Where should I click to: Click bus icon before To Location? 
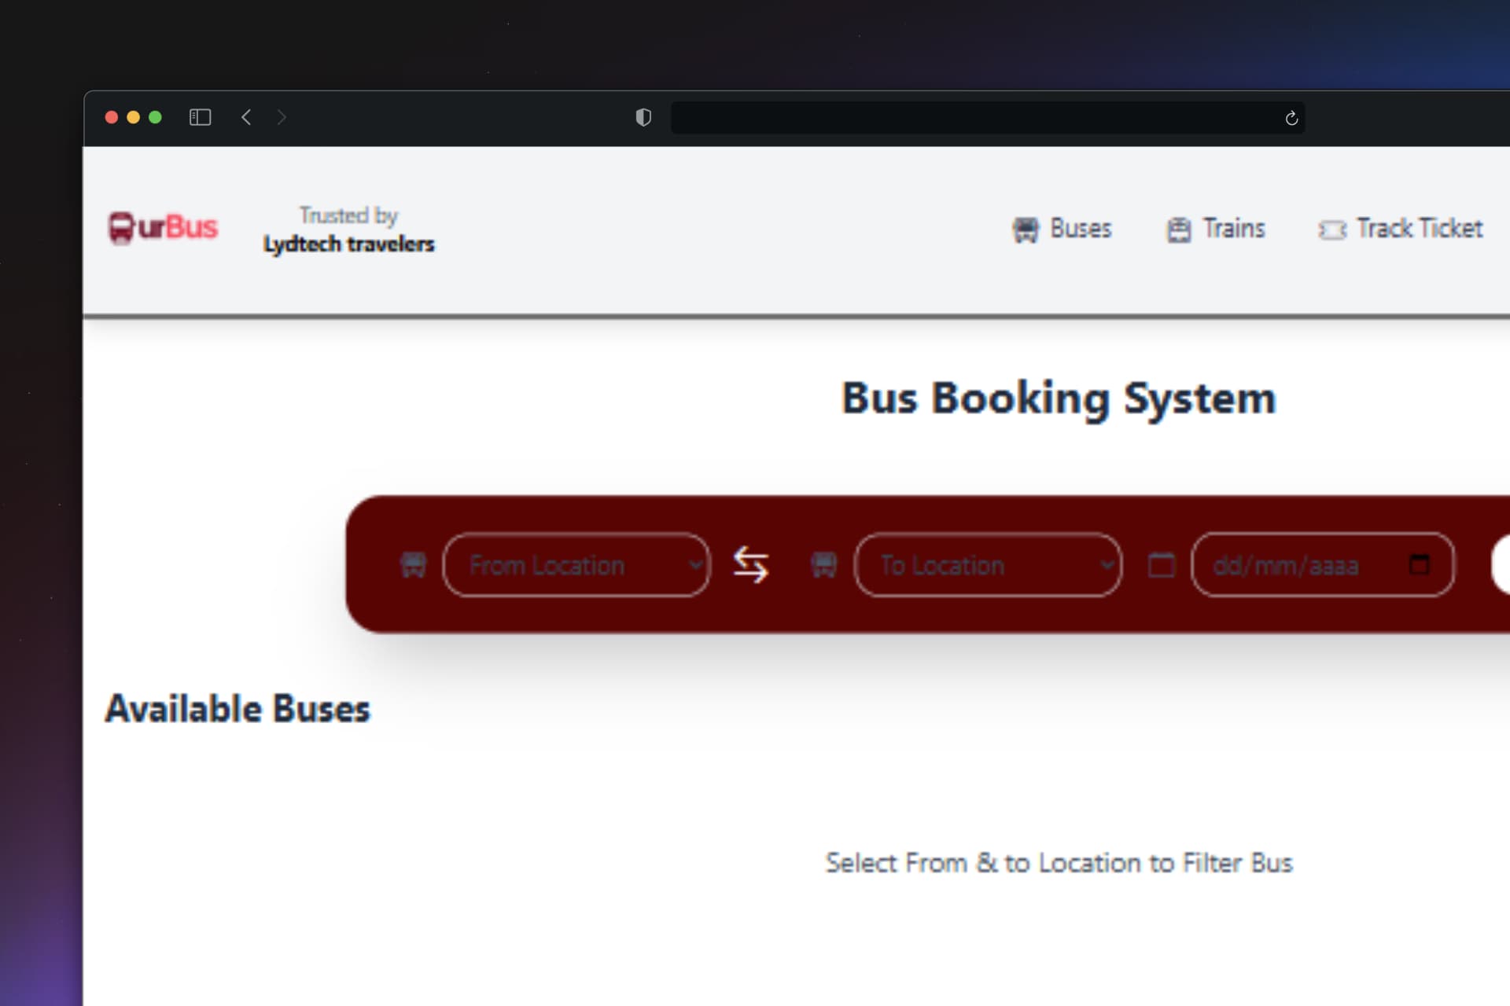[x=823, y=564]
